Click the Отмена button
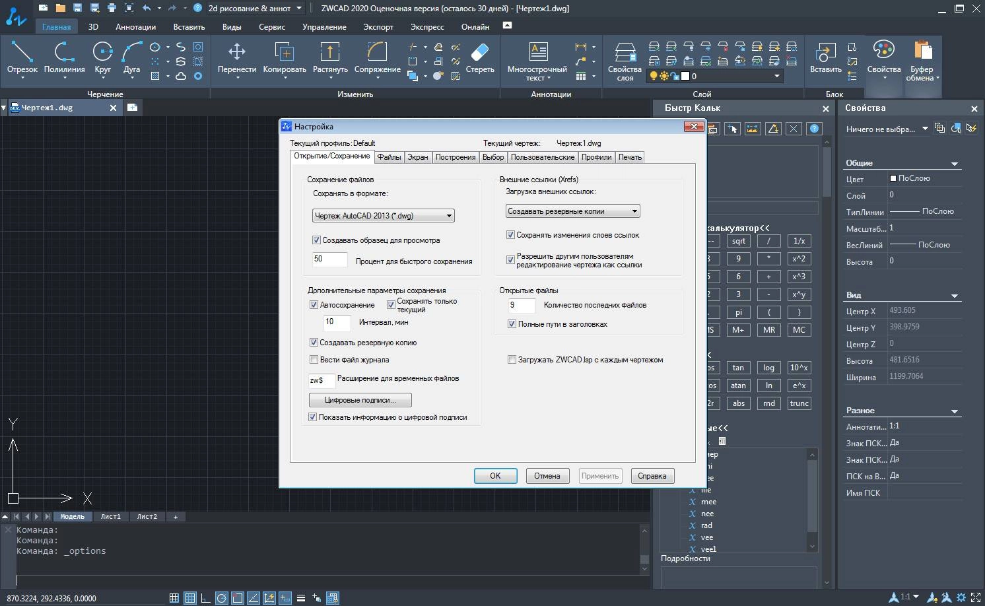The image size is (985, 606). 547,476
